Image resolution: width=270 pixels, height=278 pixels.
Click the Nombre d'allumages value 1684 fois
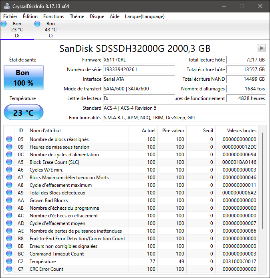click(246, 89)
